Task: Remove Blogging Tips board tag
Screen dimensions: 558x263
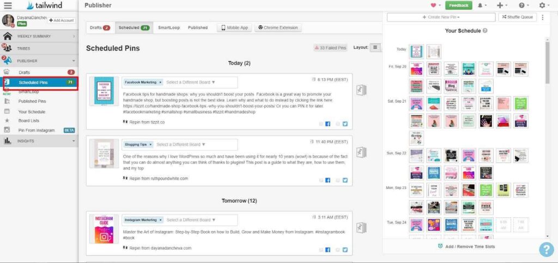Action: pyautogui.click(x=150, y=145)
